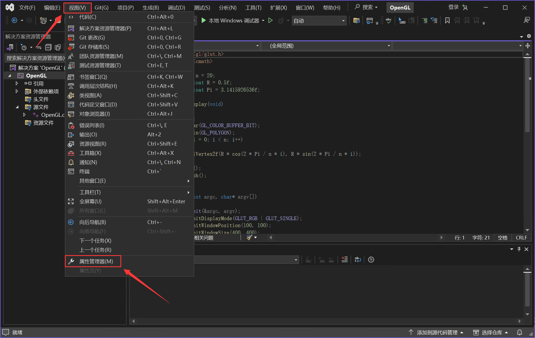
Task: Click the split editor window icon
Action: 528,46
